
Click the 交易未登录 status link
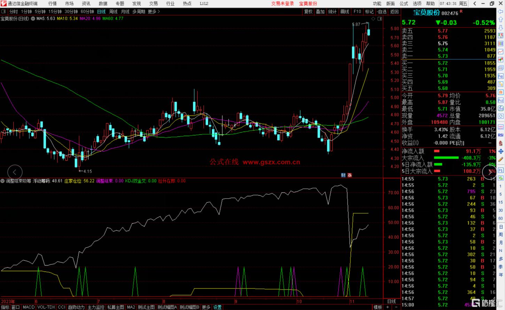pyautogui.click(x=283, y=3)
